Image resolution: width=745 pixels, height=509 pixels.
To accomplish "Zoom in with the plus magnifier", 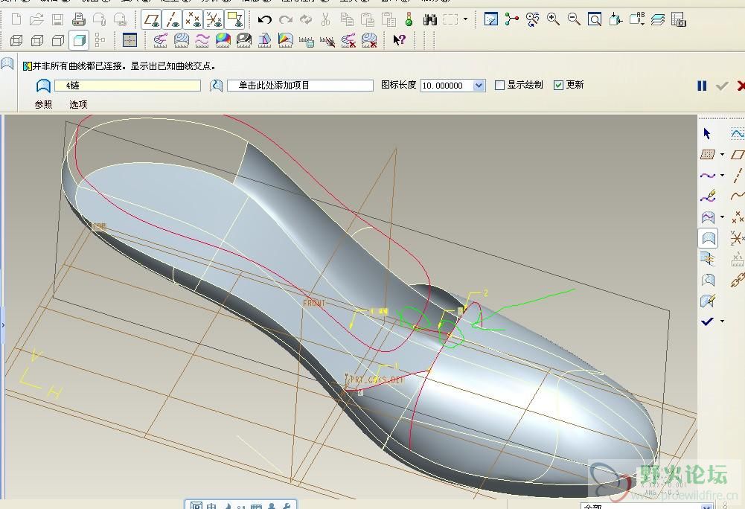I will [553, 19].
